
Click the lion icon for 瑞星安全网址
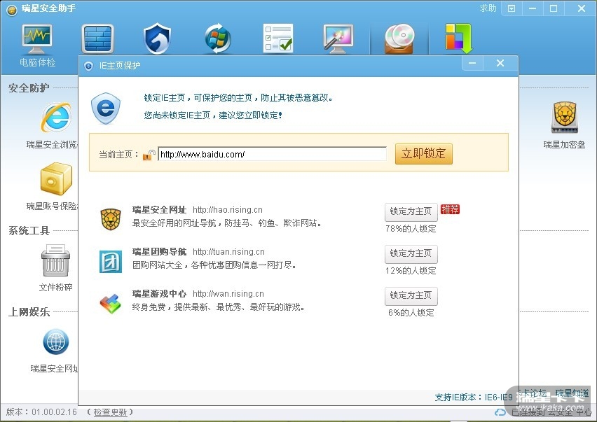pos(111,219)
